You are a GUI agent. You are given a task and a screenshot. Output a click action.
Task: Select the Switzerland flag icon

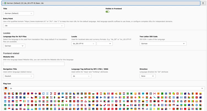point(178,94)
